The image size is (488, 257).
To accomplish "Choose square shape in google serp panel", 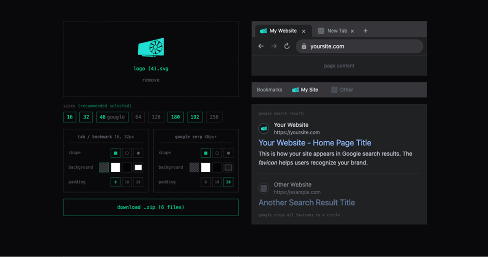I will 206,153.
